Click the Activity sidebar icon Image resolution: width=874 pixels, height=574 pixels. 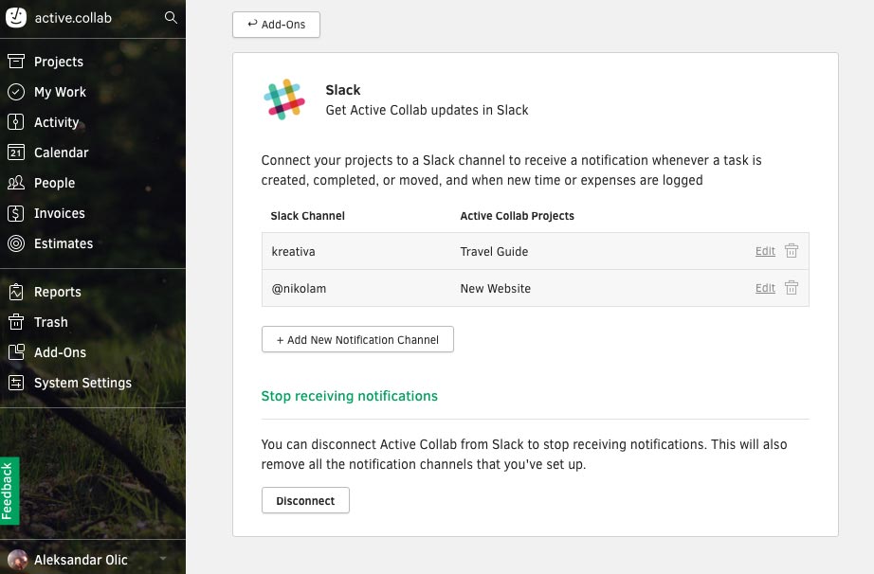16,122
